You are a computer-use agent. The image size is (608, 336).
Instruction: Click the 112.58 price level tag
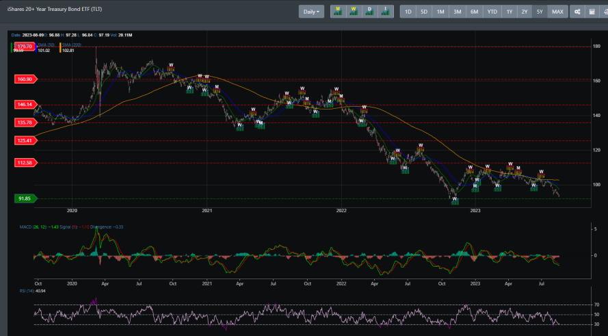pyautogui.click(x=25, y=163)
